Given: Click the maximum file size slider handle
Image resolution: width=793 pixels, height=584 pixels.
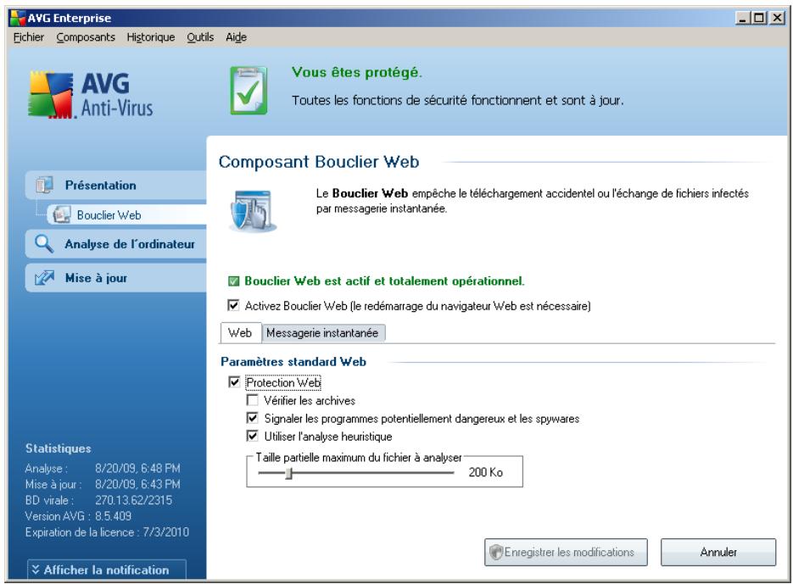Looking at the screenshot, I should 288,473.
